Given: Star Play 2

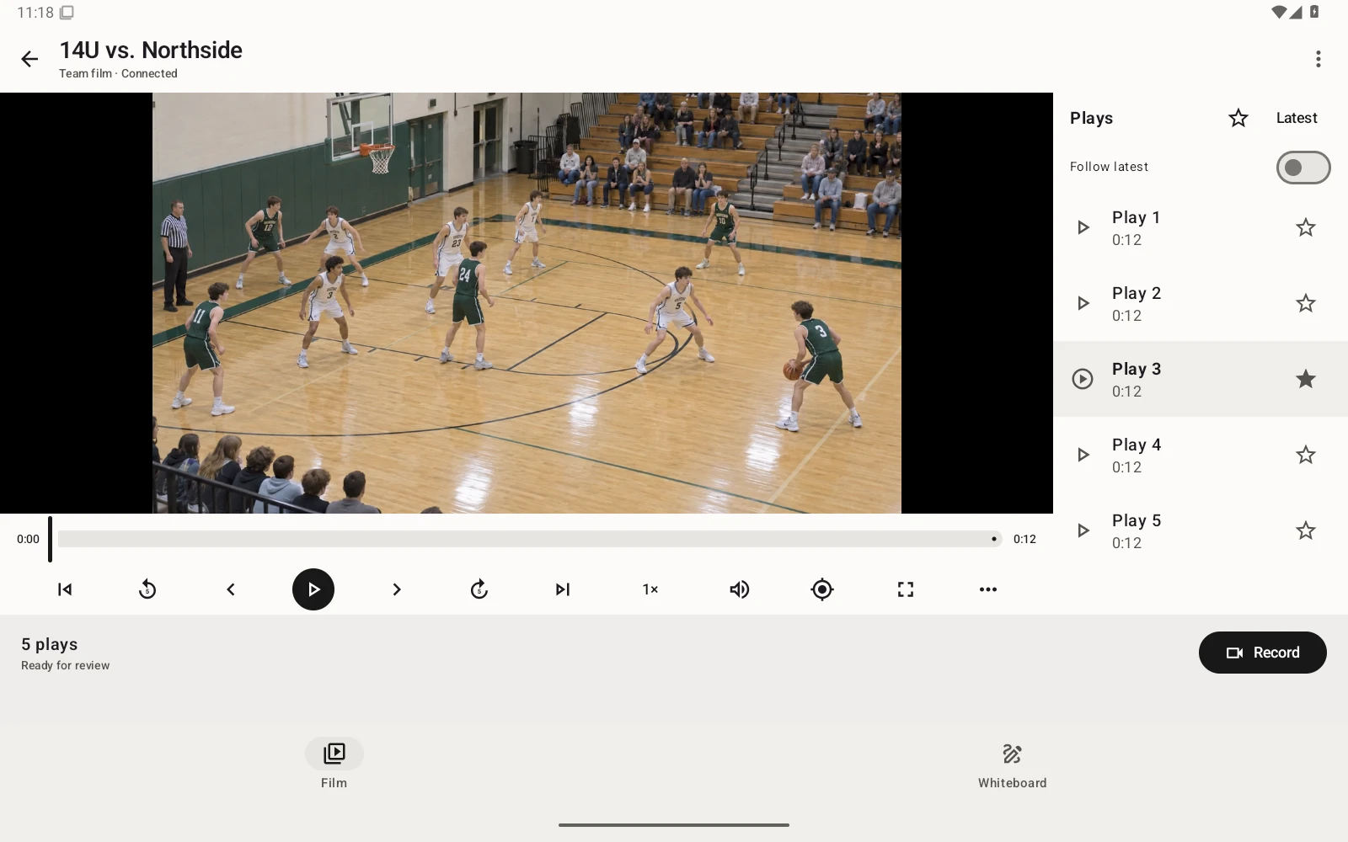Looking at the screenshot, I should tap(1306, 303).
